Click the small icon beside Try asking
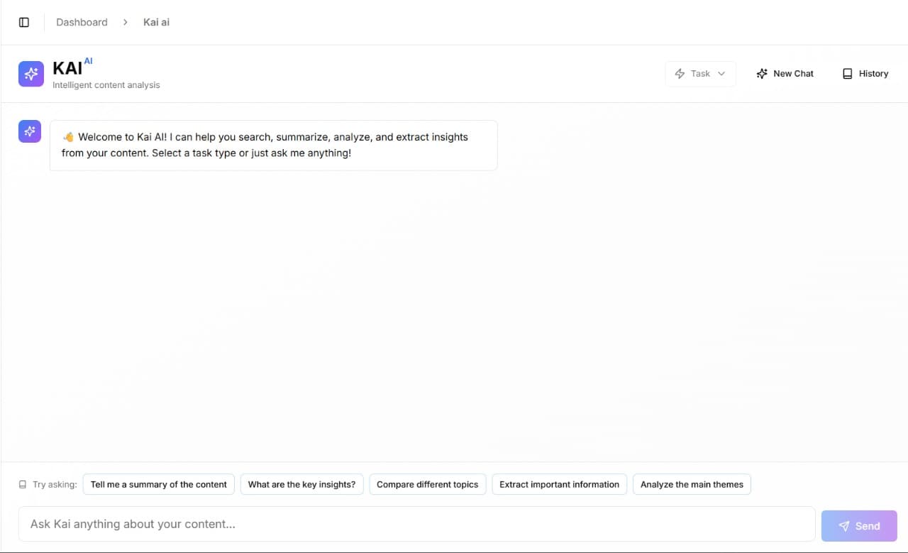 (x=23, y=485)
